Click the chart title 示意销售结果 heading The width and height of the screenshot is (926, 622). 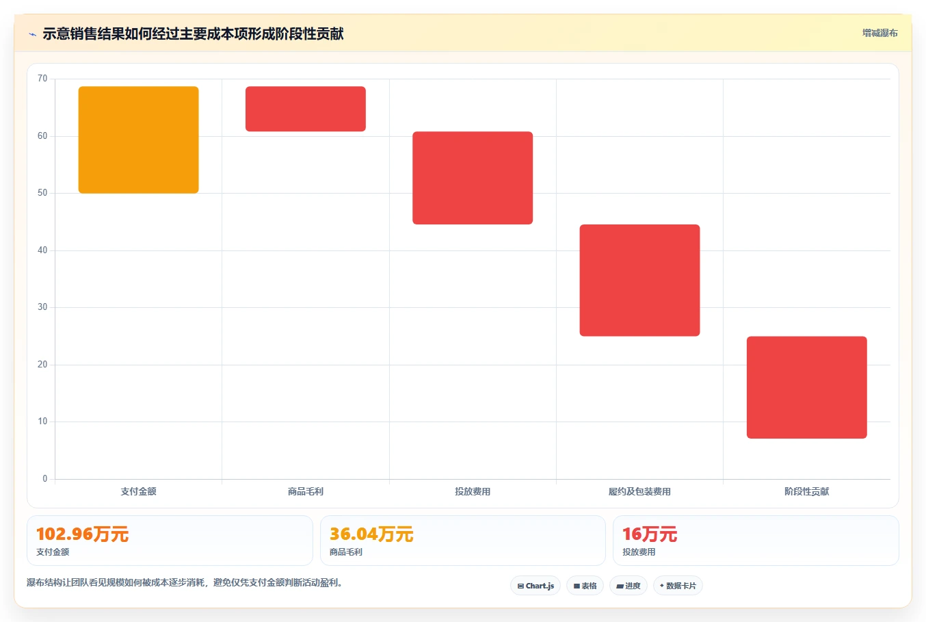[x=193, y=34]
